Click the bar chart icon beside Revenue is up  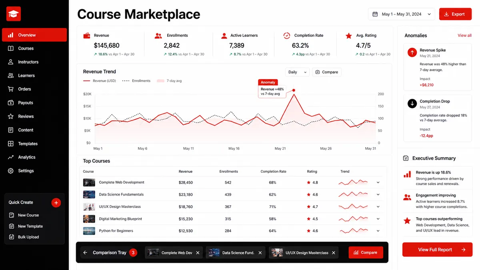[407, 175]
